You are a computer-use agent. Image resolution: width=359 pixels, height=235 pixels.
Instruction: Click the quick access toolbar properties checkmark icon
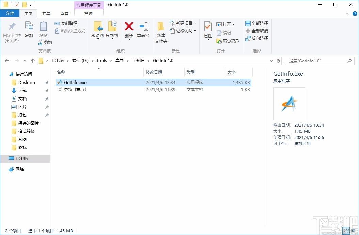click(17, 4)
